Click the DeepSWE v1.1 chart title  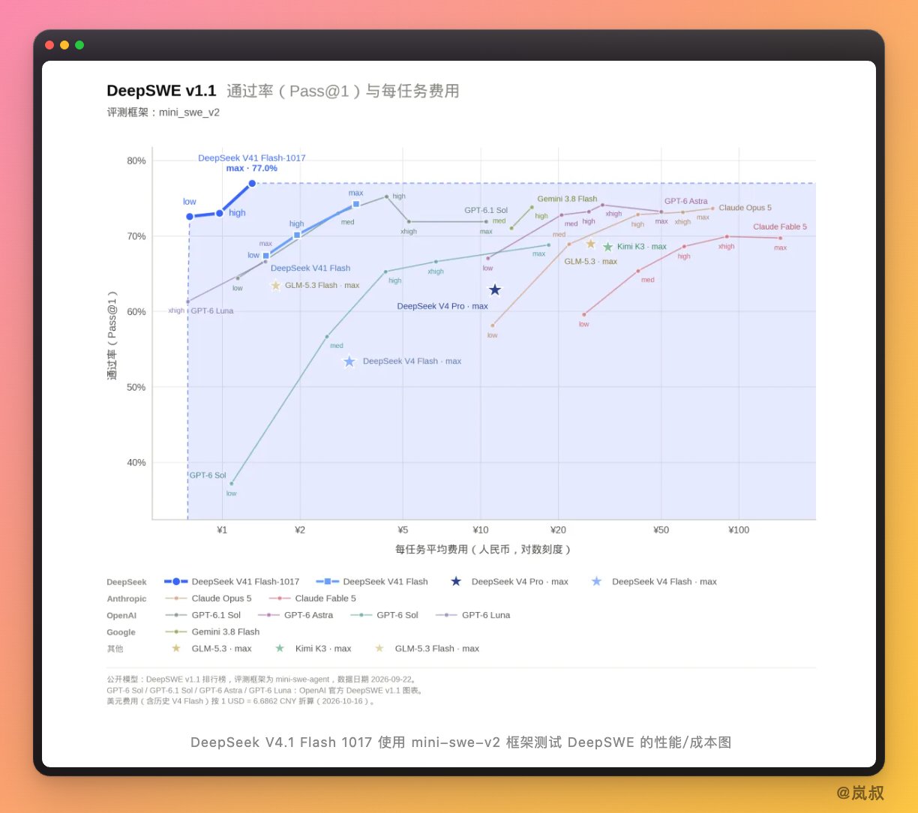161,91
